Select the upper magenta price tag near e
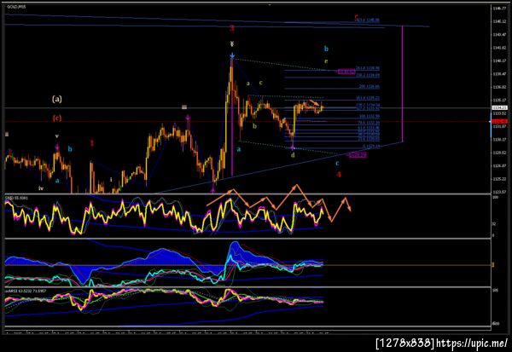This screenshot has height=352, width=512. [346, 72]
